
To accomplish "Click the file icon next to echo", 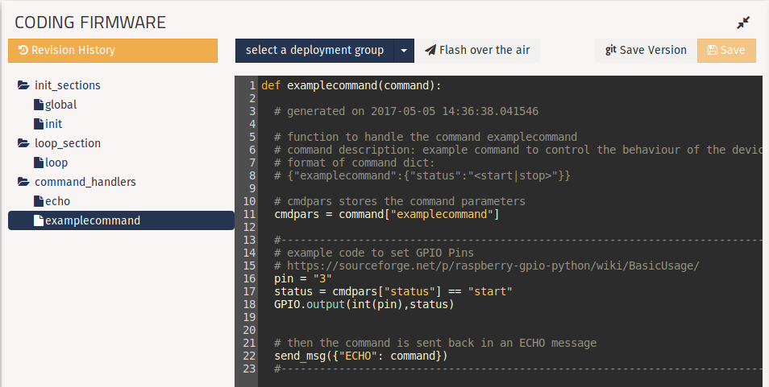I will [38, 201].
